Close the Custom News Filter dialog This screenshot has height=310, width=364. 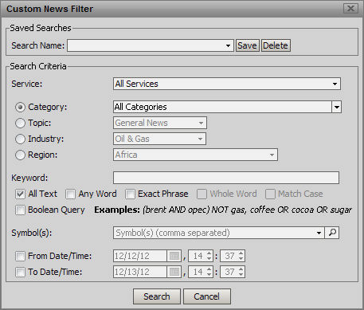(x=350, y=9)
